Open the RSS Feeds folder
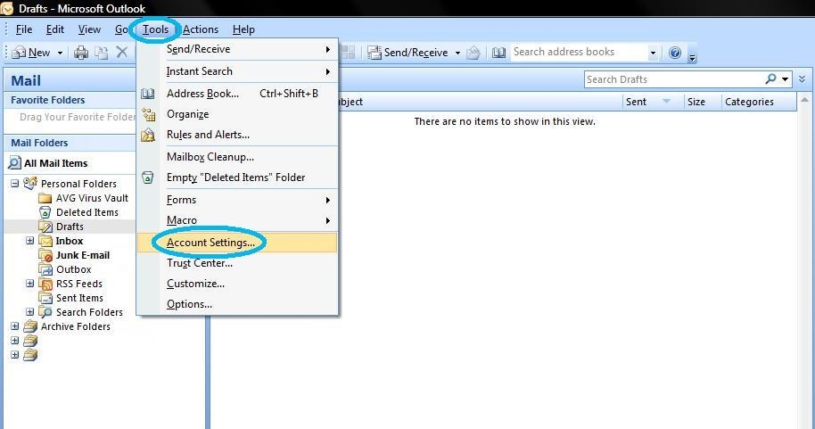Screen dimensions: 815x429 tap(79, 284)
